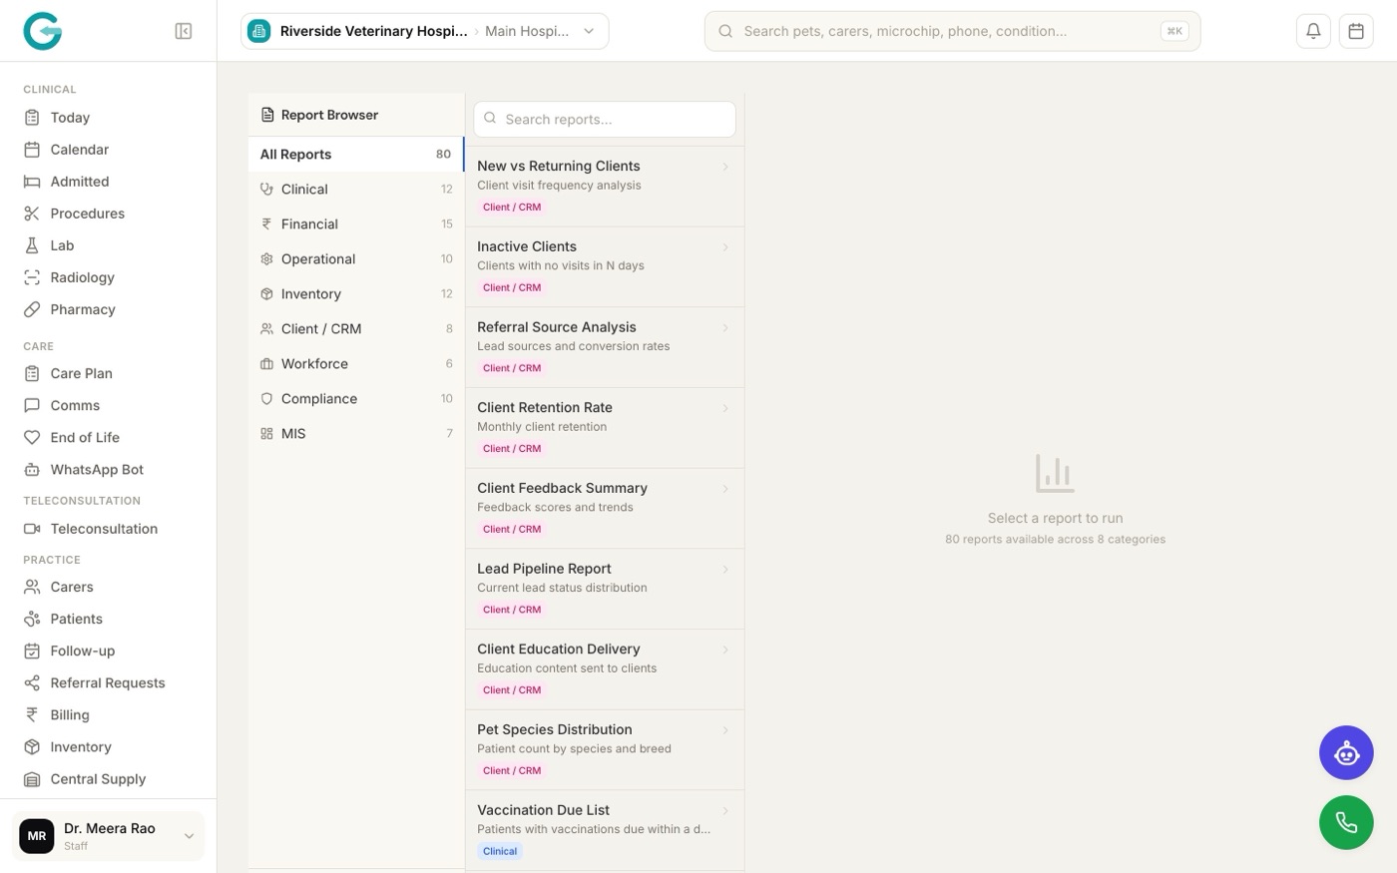Expand Inactive Clients report chevron
This screenshot has height=873, width=1397.
pos(725,247)
